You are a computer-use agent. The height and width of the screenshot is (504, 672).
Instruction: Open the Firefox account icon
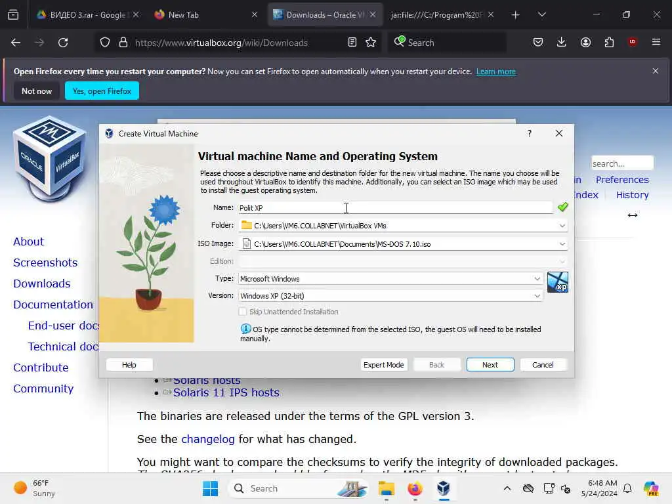point(585,43)
